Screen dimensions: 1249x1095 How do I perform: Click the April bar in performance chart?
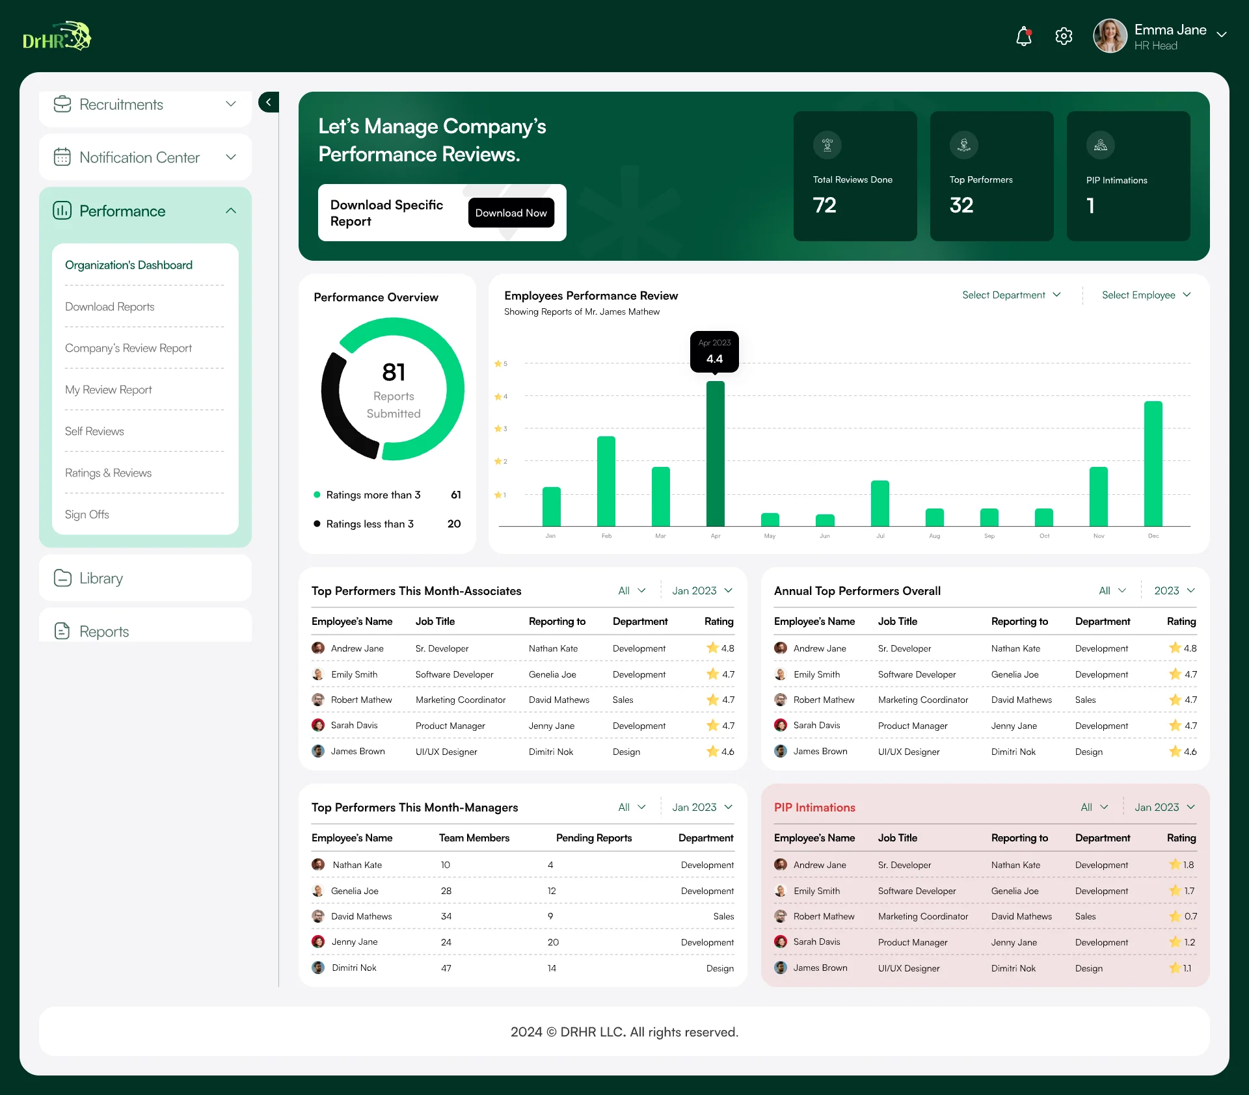click(716, 453)
